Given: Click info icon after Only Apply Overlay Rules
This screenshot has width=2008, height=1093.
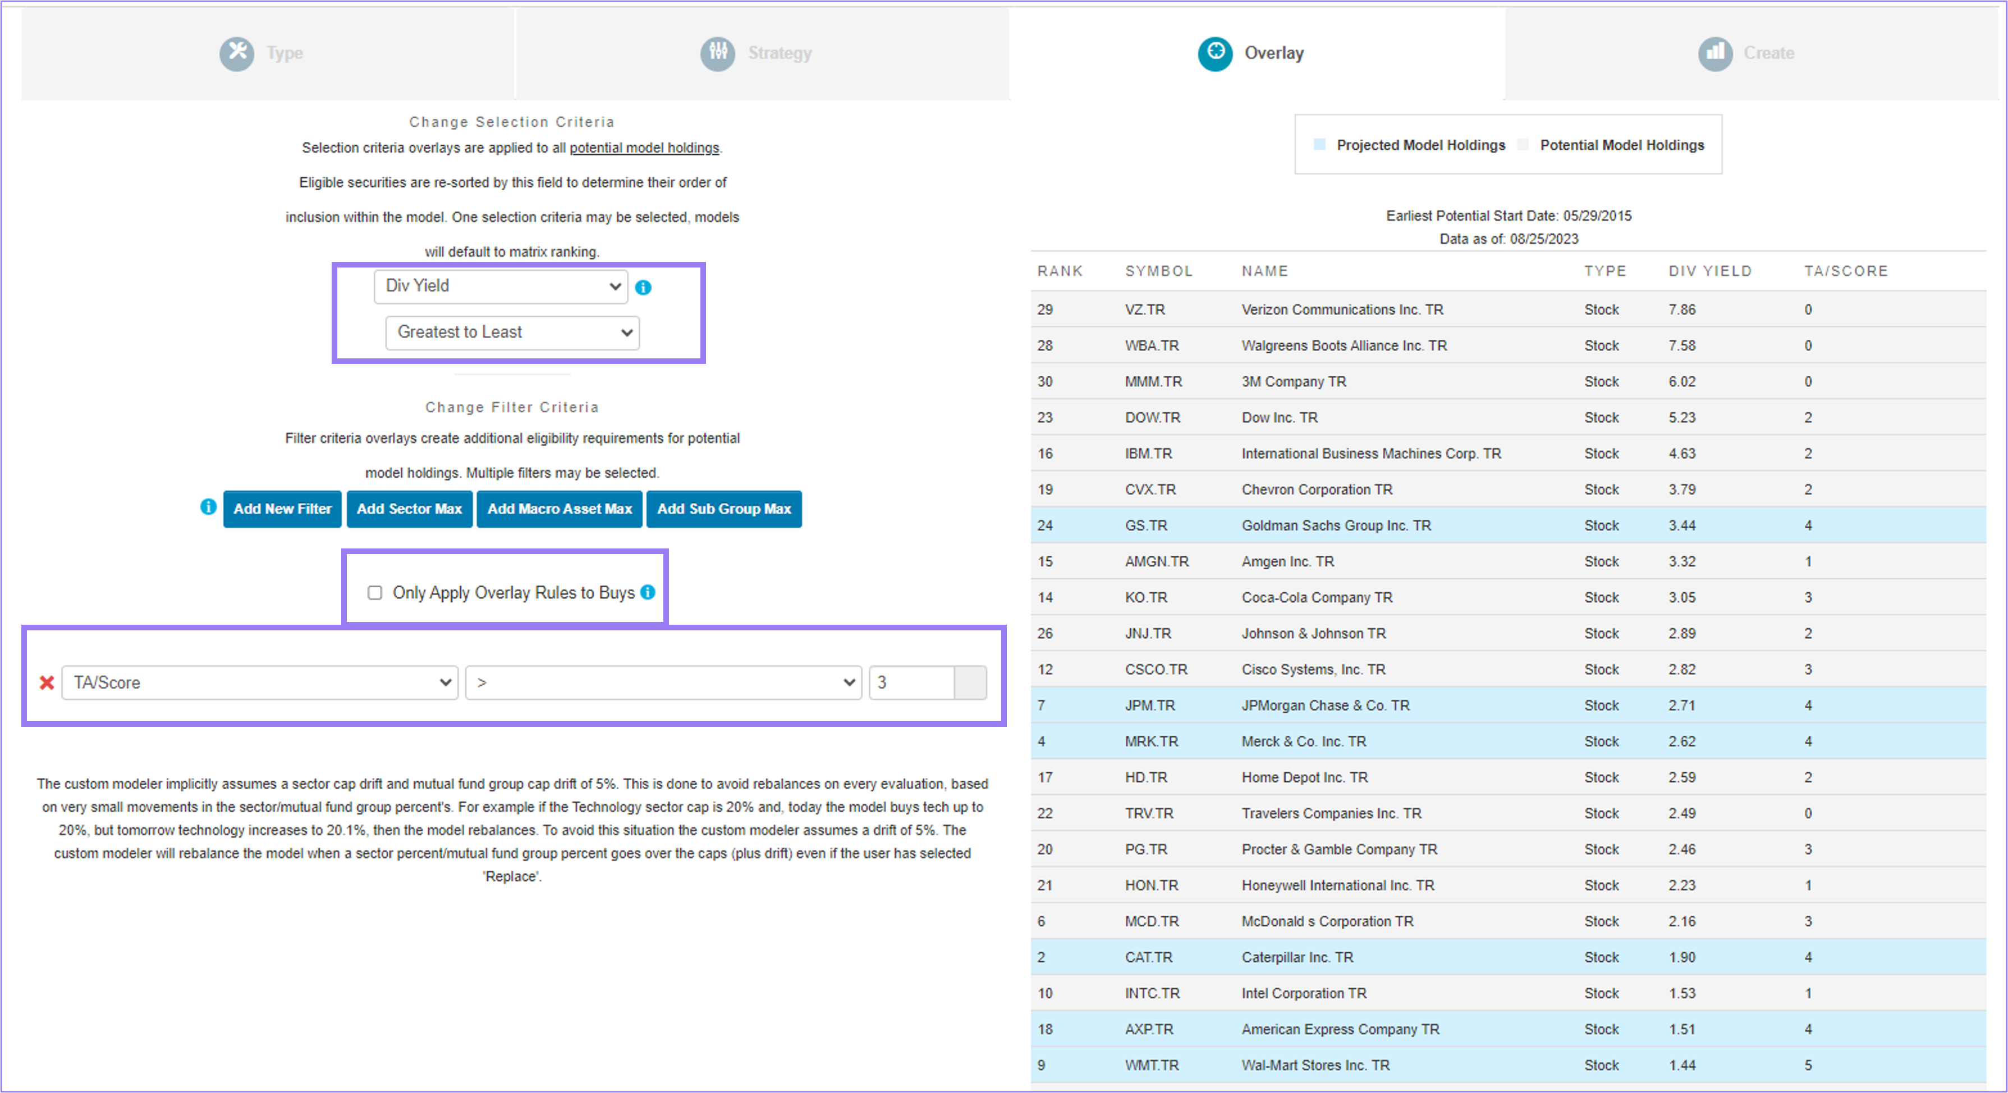Looking at the screenshot, I should pyautogui.click(x=648, y=592).
